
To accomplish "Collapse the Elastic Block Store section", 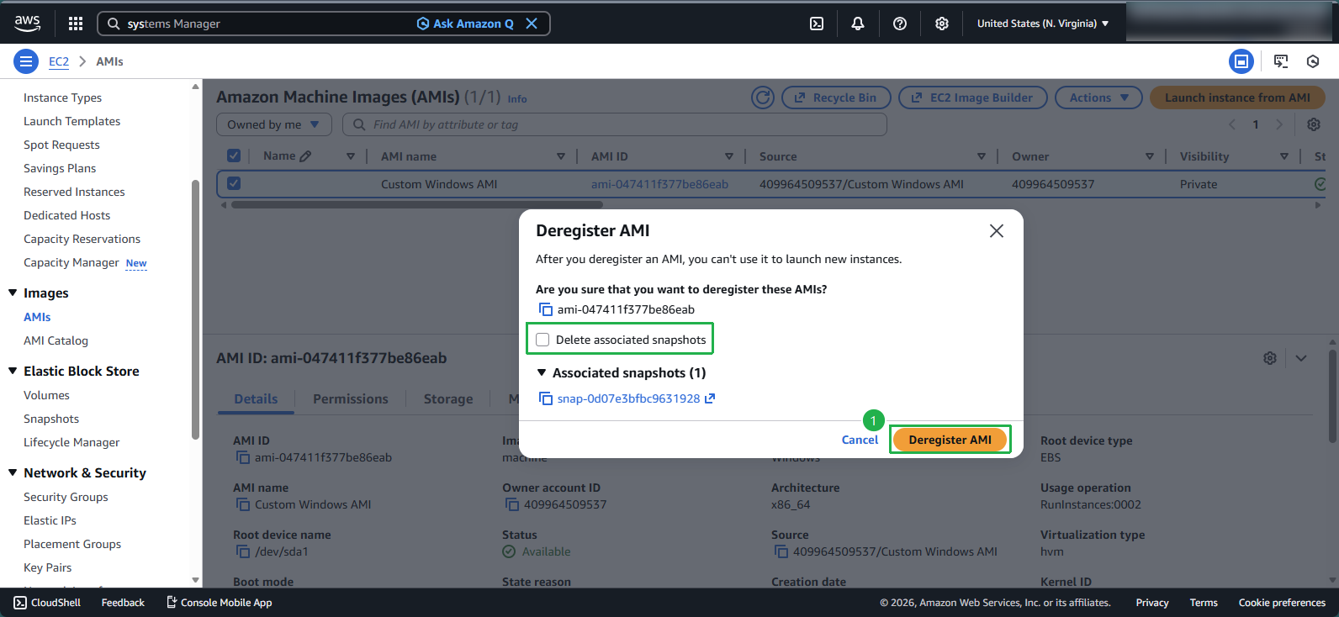I will [13, 371].
